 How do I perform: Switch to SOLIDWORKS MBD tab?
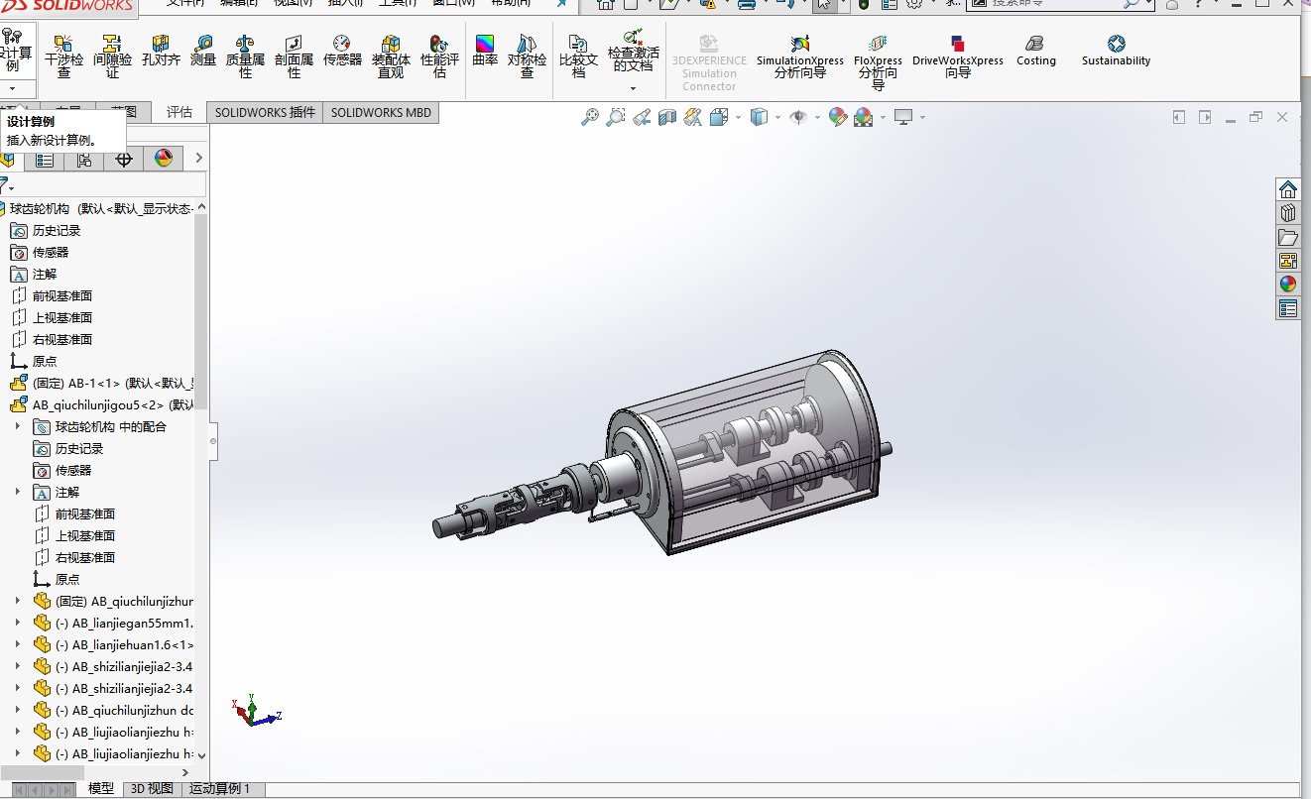click(381, 112)
